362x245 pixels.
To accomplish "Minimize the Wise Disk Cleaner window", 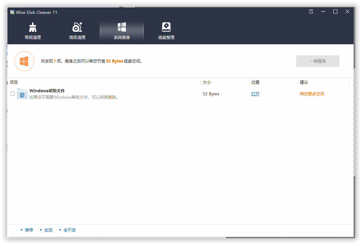I will click(x=323, y=11).
